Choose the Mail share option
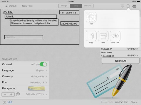141x105 pixels. click(91, 18)
